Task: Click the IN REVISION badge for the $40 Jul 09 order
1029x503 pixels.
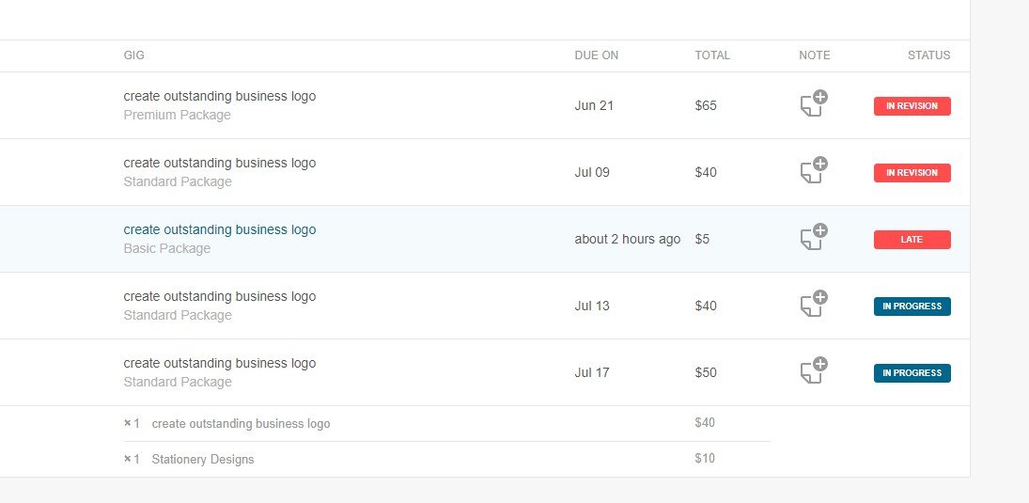Action: [912, 173]
